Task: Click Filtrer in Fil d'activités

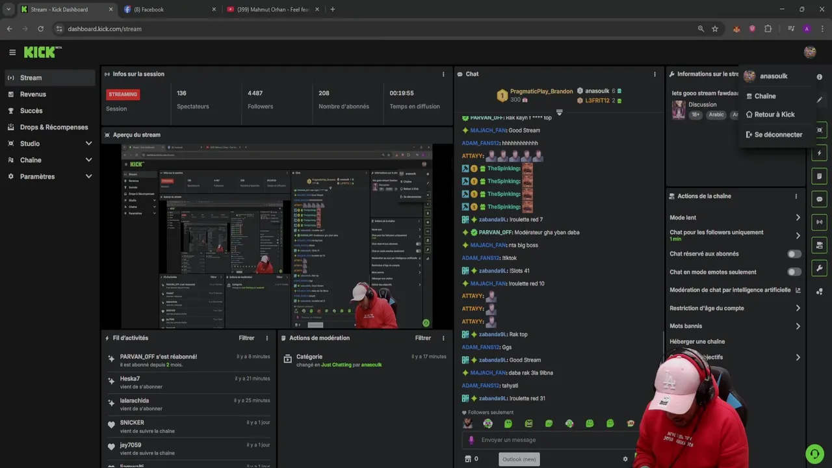Action: pyautogui.click(x=246, y=338)
